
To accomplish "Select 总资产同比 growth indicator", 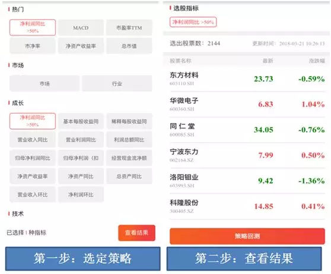I will [x=129, y=176].
